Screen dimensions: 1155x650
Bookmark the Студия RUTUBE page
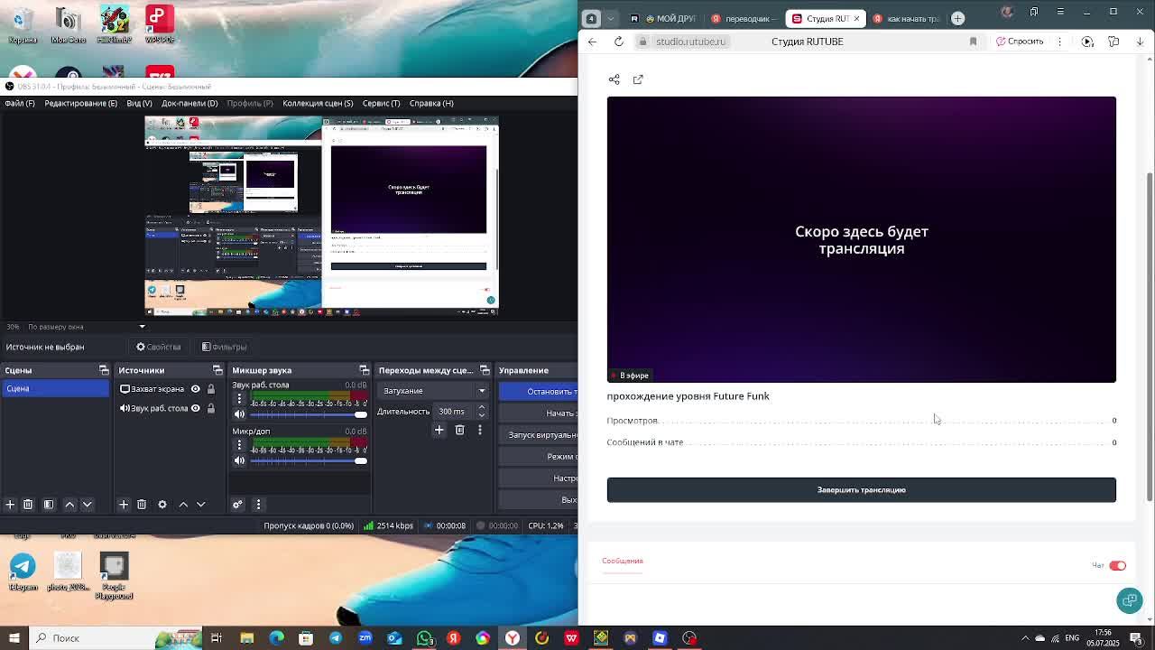click(973, 42)
